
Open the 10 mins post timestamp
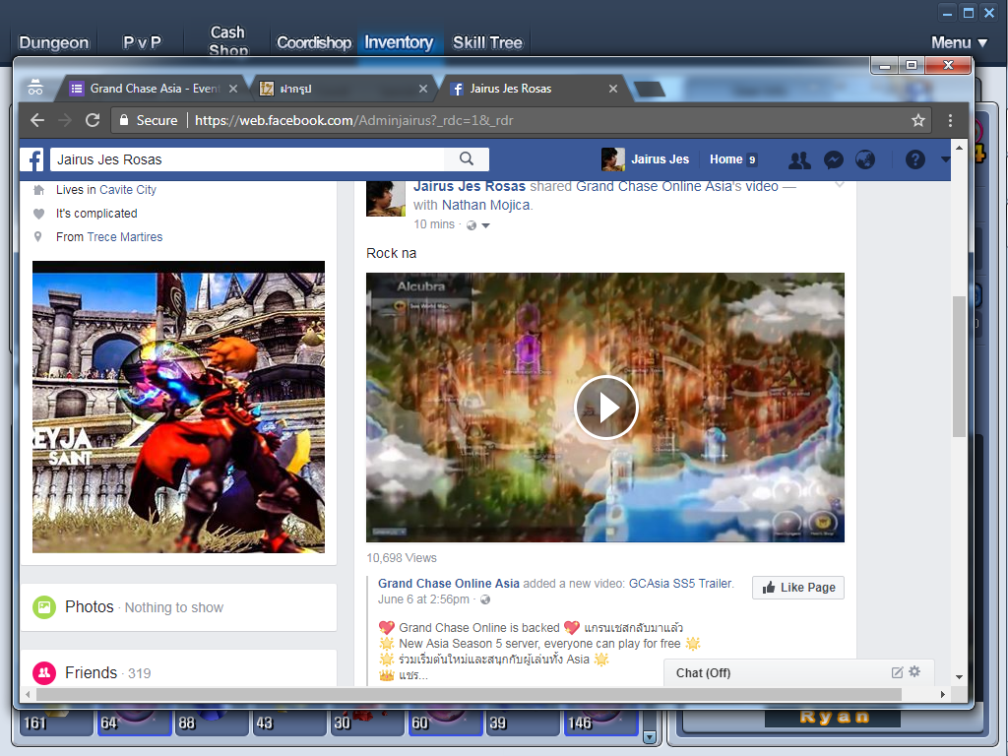[x=434, y=224]
